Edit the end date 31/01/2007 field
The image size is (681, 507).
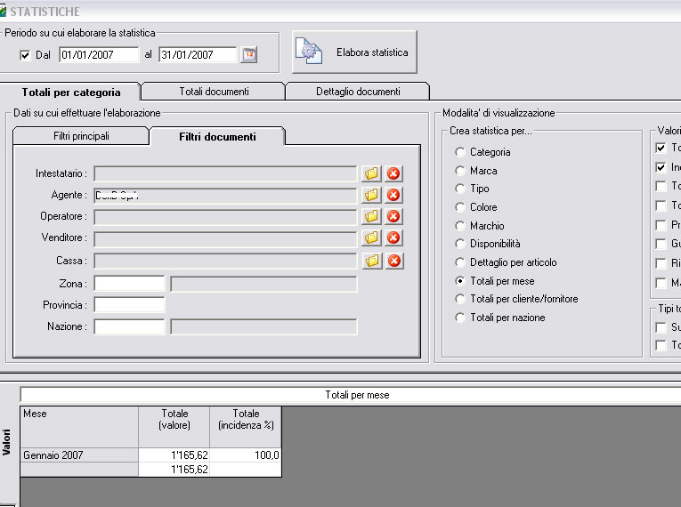coord(198,55)
